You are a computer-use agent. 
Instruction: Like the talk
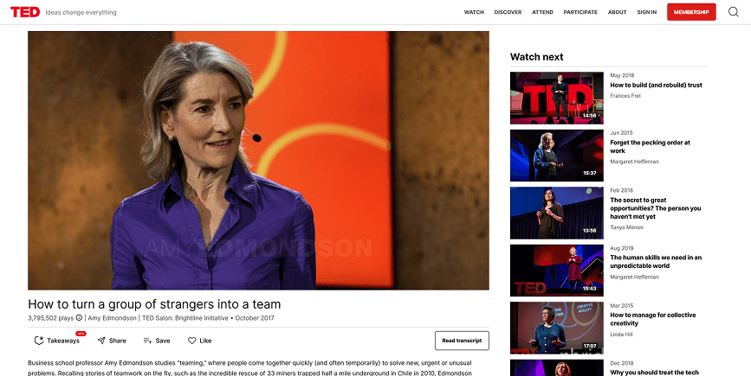pyautogui.click(x=199, y=341)
